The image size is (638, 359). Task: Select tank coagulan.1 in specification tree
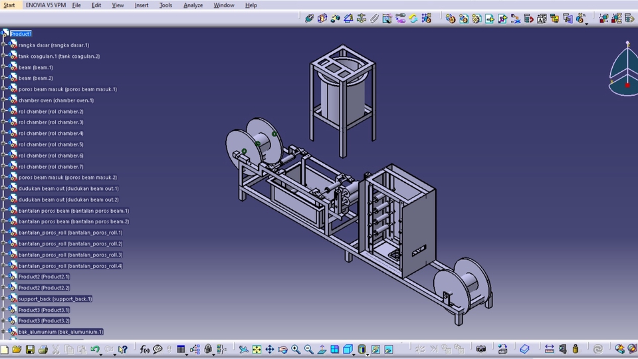(58, 57)
